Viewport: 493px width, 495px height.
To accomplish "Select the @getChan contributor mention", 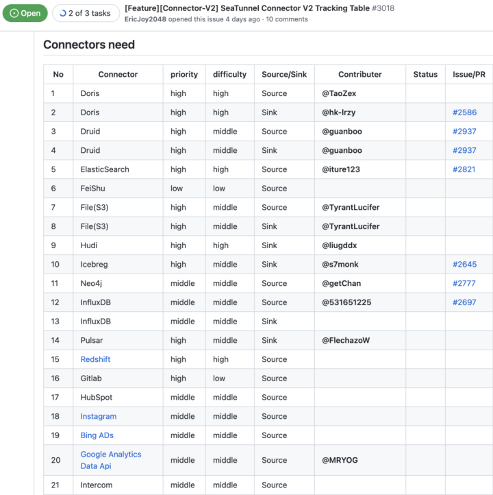I will pyautogui.click(x=342, y=283).
